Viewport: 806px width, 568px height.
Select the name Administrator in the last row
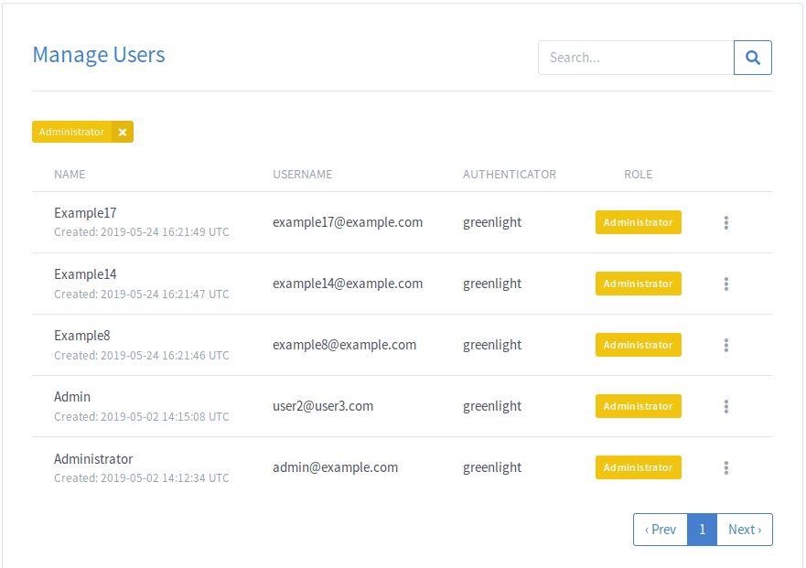[x=93, y=458]
